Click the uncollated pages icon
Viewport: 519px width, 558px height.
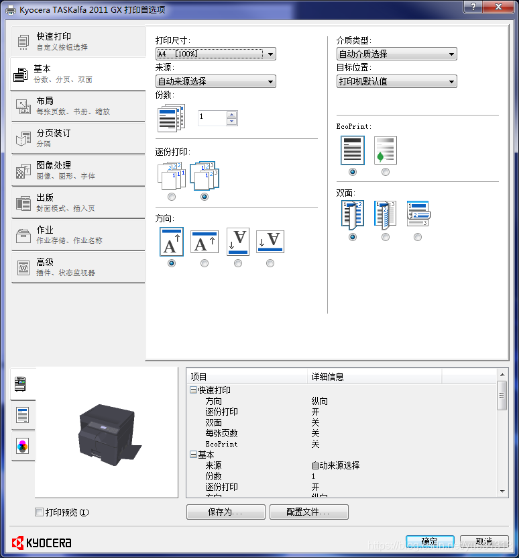tap(172, 176)
